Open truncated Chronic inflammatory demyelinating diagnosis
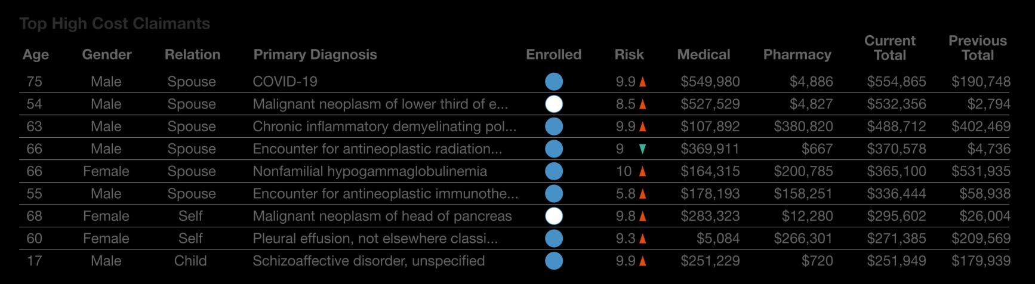The image size is (1035, 284). click(384, 126)
